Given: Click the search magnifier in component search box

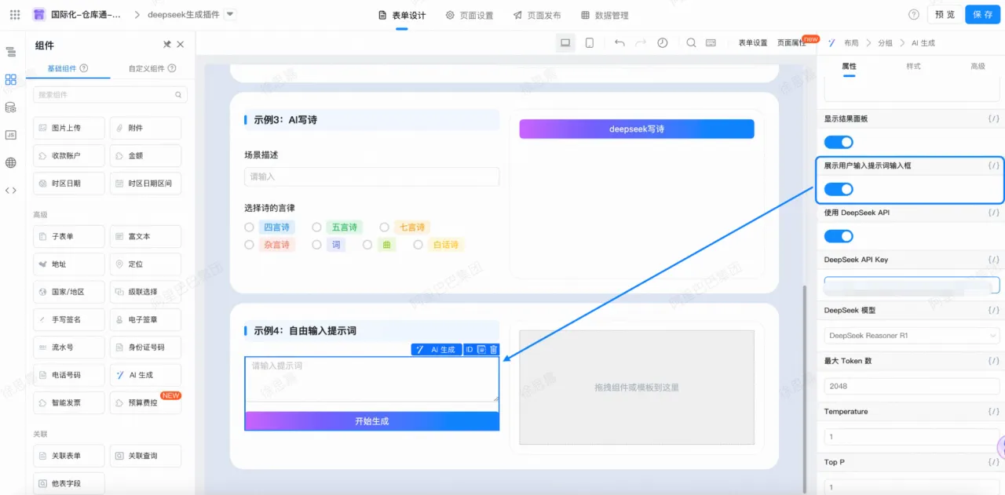Looking at the screenshot, I should pyautogui.click(x=178, y=95).
